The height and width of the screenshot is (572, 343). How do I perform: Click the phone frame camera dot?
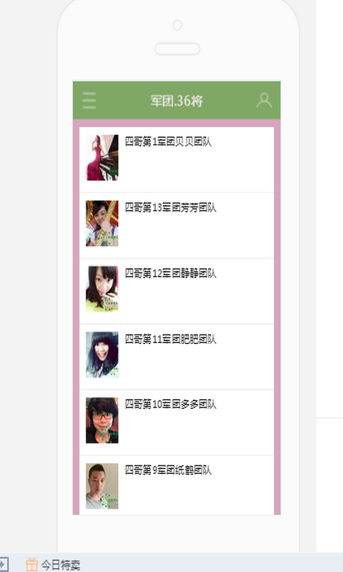pos(177,25)
